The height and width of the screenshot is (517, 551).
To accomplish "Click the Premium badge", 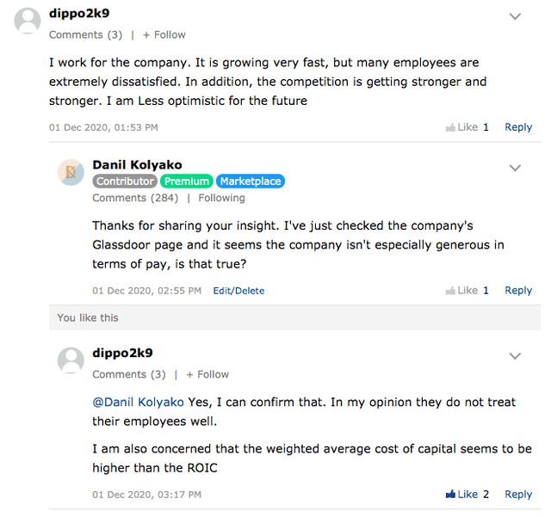I will (x=187, y=182).
